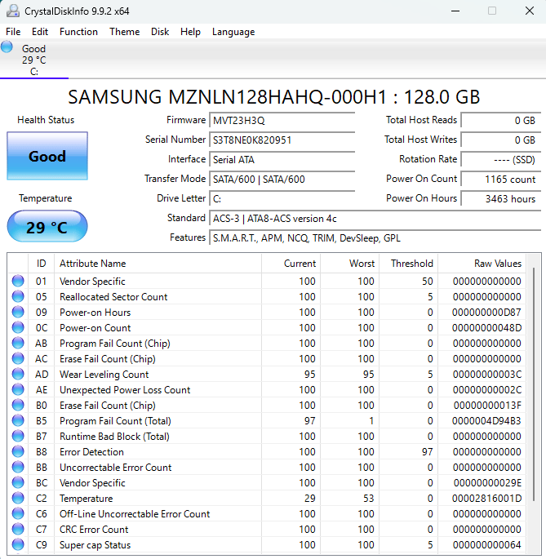Click the Rotation Rate value ---- (SSD)
The height and width of the screenshot is (559, 546).
[x=501, y=160]
